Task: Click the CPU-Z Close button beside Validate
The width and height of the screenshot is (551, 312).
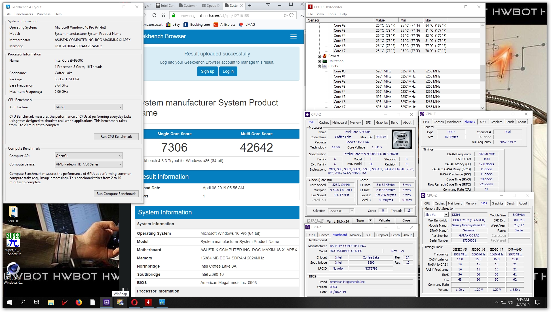Action: point(406,220)
